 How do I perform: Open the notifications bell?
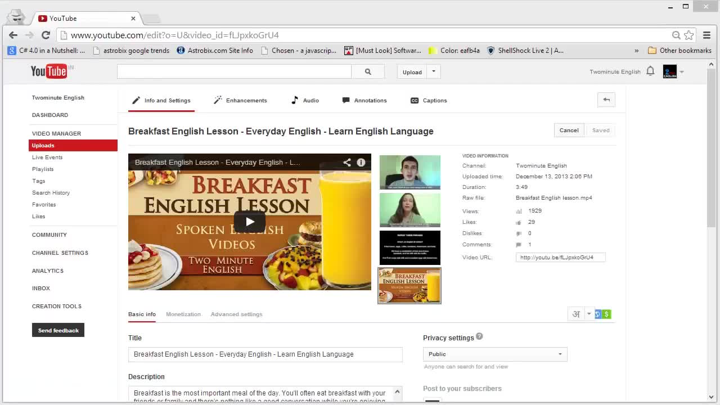(650, 71)
